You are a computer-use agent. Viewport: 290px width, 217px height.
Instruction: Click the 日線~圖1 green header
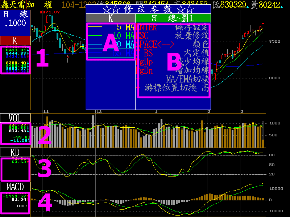pos(173,18)
